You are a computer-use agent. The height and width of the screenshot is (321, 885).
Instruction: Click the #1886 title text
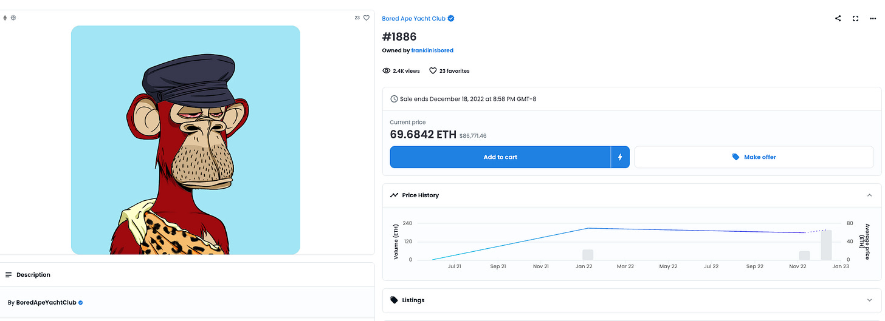coord(399,37)
